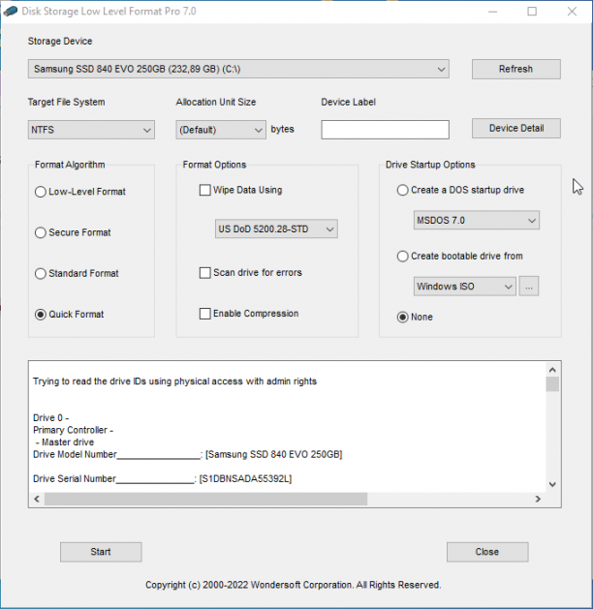Viewport: 593px width, 609px height.
Task: Open the MSDOS 7.0 version dropdown
Action: (x=477, y=220)
